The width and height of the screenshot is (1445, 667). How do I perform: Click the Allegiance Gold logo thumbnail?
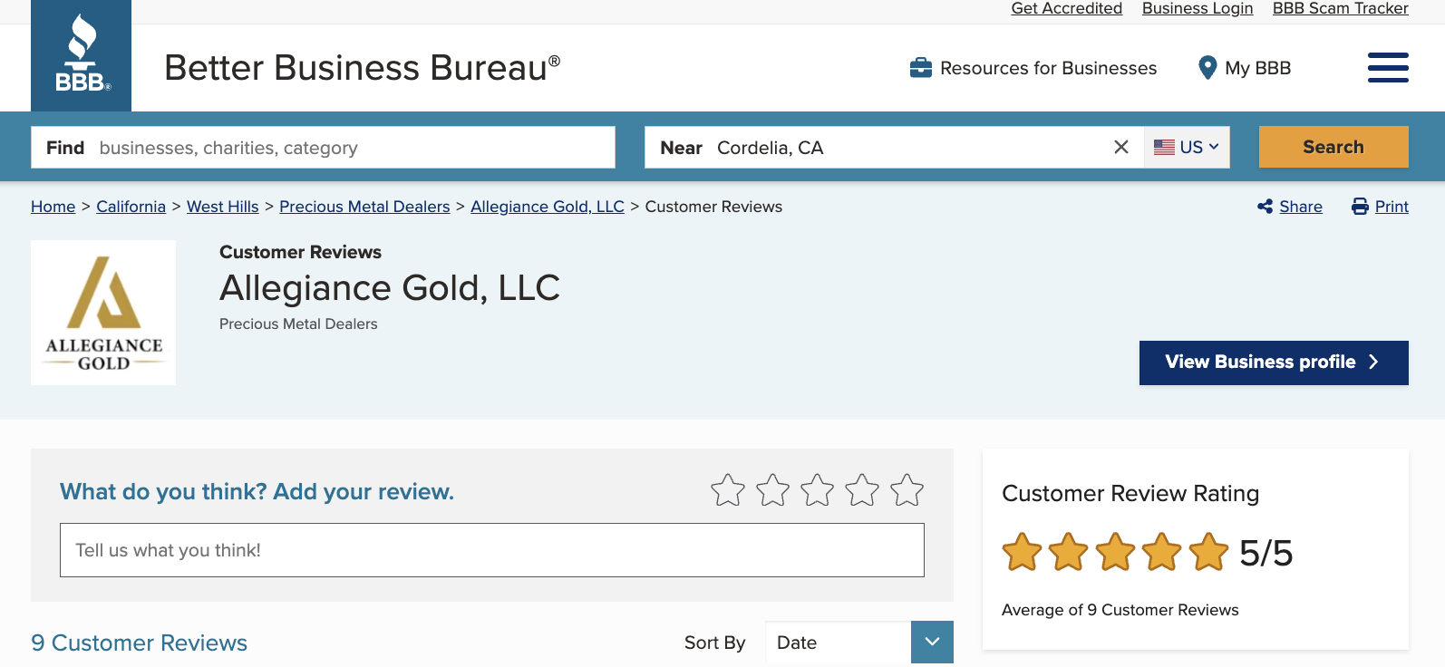[x=103, y=313]
